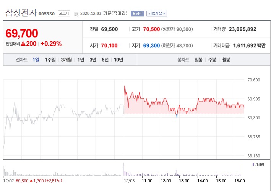
Task: Toggle the 실시간 real-time button
Action: click(137, 13)
